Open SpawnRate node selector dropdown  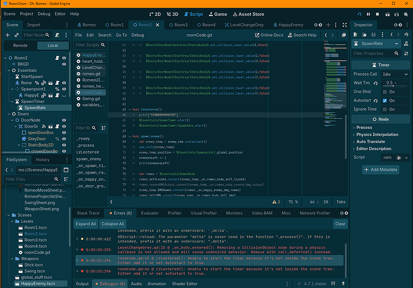pyautogui.click(x=376, y=44)
